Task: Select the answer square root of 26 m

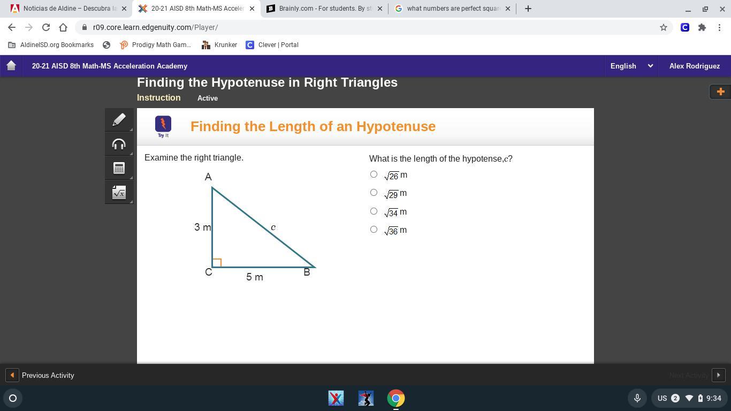Action: (374, 174)
